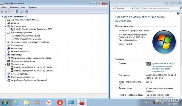Open the Действие menu
Image resolution: width=182 pixels, height=106 pixels.
pyautogui.click(x=14, y=7)
